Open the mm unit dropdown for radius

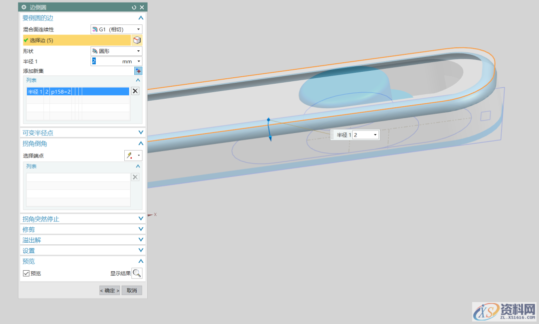tap(139, 61)
